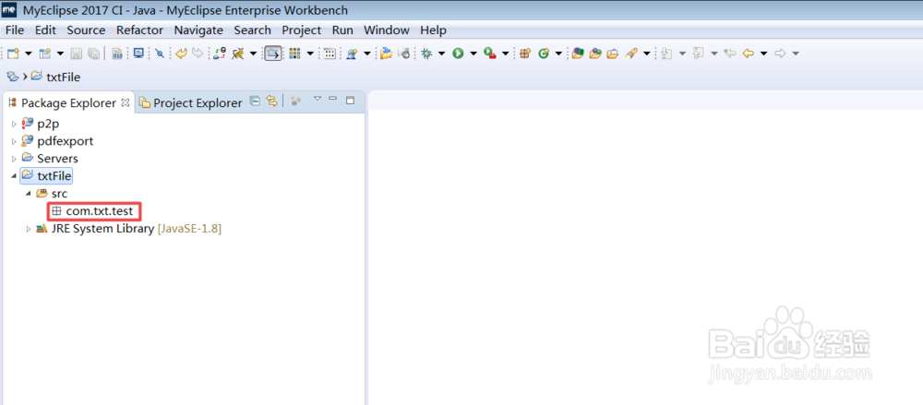Open the Source menu
The image size is (923, 405).
point(86,30)
